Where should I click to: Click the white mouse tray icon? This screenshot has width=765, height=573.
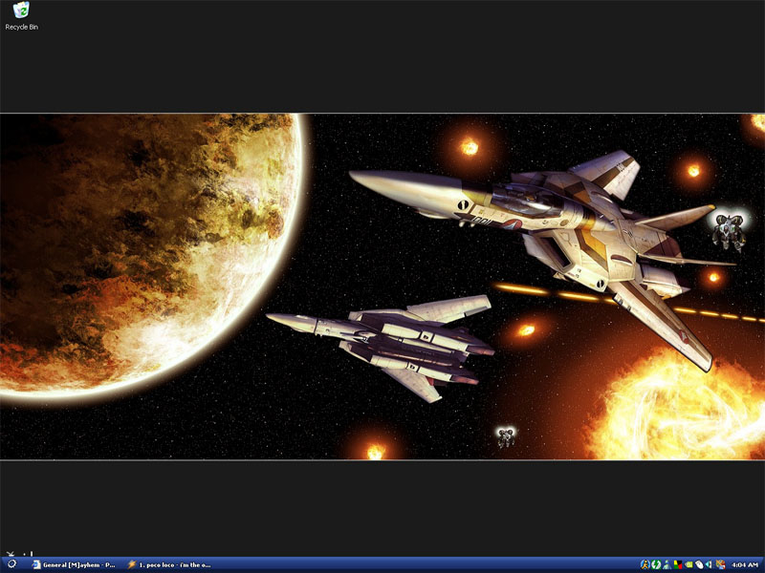click(x=699, y=564)
